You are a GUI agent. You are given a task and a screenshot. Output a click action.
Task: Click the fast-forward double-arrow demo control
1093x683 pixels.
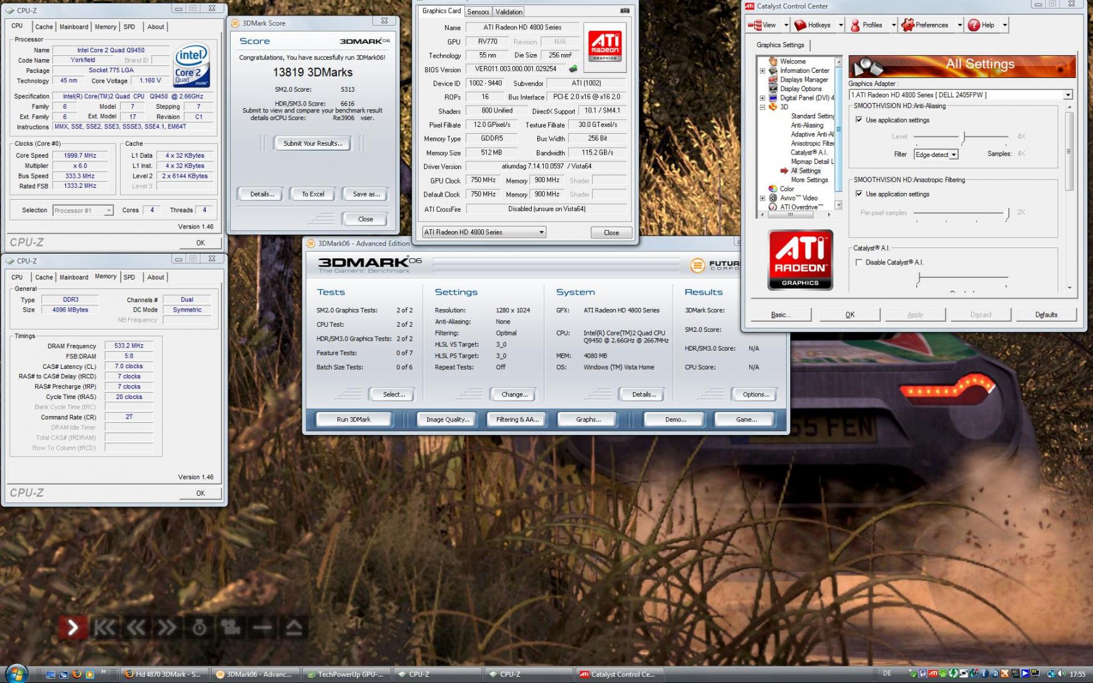point(167,627)
